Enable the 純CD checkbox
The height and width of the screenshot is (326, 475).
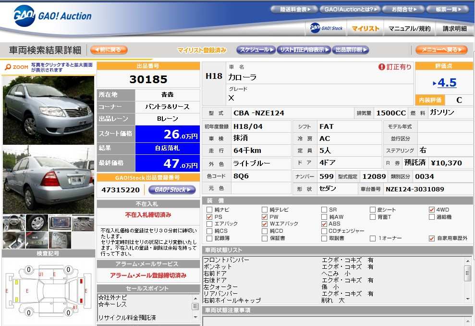(x=265, y=231)
